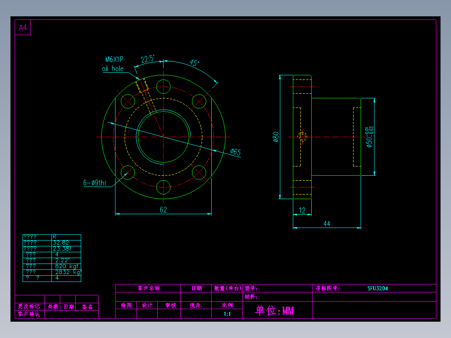Click the 1:1 scale value
The width and height of the screenshot is (451, 338).
click(227, 314)
